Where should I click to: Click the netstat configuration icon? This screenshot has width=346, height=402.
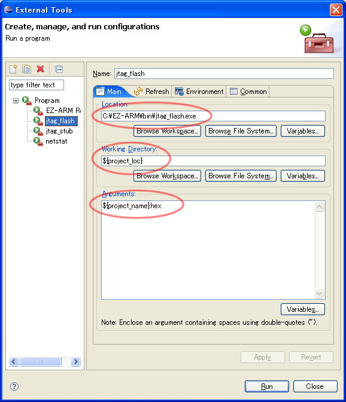point(38,141)
